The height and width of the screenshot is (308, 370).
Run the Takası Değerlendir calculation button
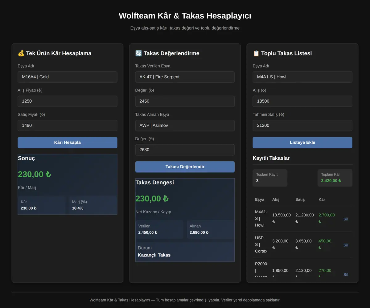[185, 167]
